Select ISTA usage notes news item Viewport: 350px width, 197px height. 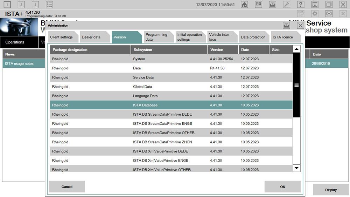pyautogui.click(x=19, y=63)
